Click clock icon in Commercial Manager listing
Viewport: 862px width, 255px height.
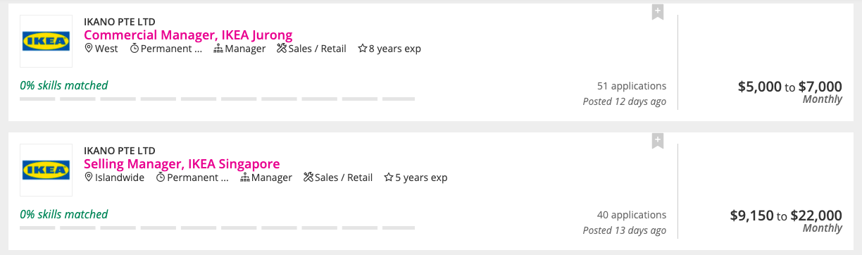(x=135, y=49)
